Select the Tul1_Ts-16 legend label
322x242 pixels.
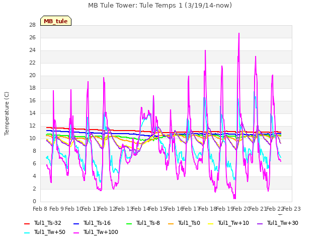(97, 223)
